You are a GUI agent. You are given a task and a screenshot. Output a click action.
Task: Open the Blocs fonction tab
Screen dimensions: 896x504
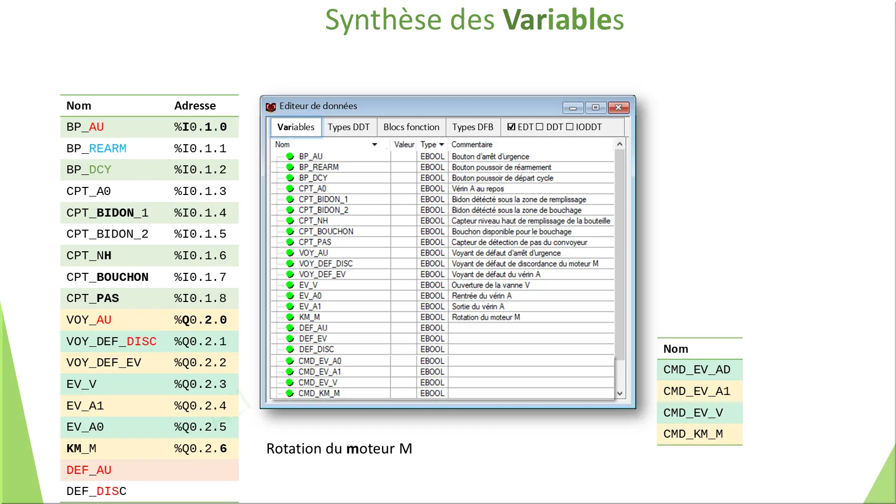(411, 127)
